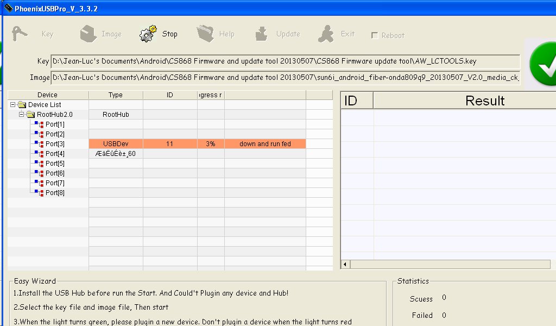The image size is (556, 326).
Task: Click the Device column header
Action: pyautogui.click(x=48, y=95)
